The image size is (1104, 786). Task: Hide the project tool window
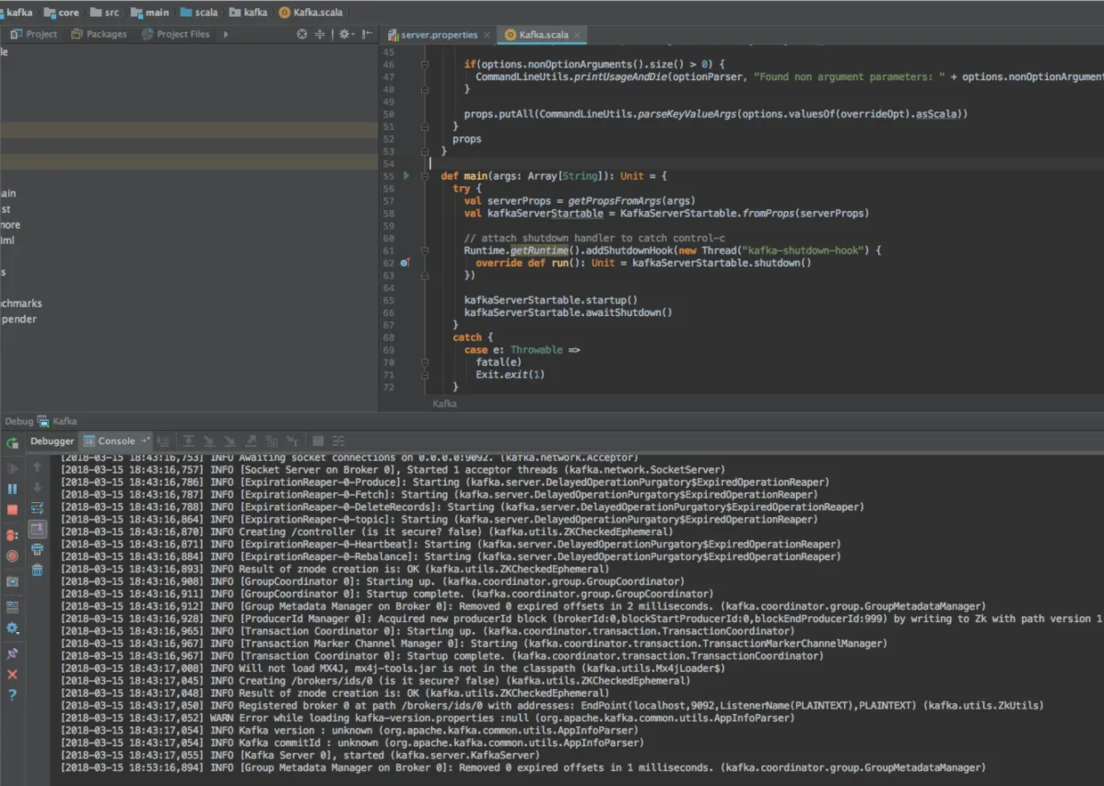(367, 34)
